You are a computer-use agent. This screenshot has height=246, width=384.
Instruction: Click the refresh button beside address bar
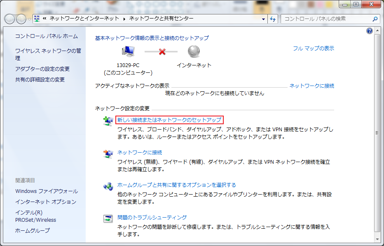[273, 19]
